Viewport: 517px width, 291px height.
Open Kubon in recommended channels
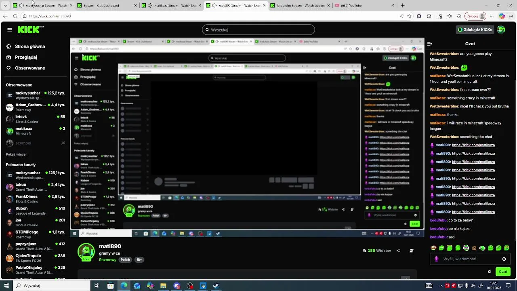(x=35, y=211)
